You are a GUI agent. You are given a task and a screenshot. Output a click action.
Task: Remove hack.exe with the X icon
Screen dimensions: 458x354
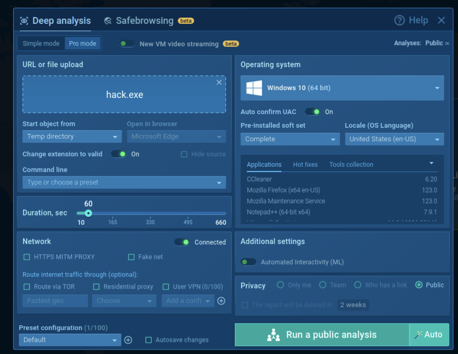pos(219,82)
